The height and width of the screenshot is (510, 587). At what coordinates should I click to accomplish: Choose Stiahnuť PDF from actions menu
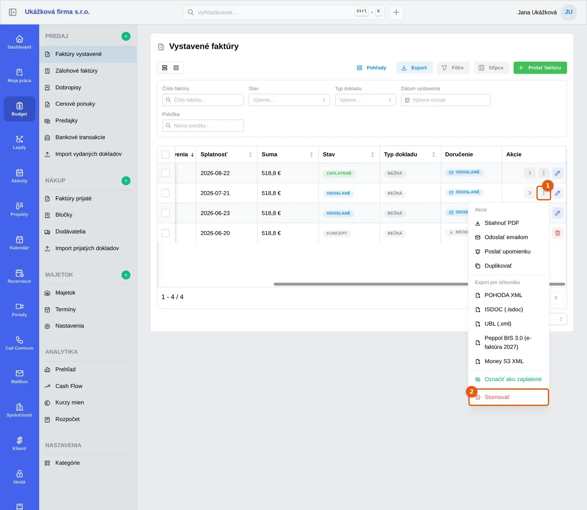coord(509,223)
